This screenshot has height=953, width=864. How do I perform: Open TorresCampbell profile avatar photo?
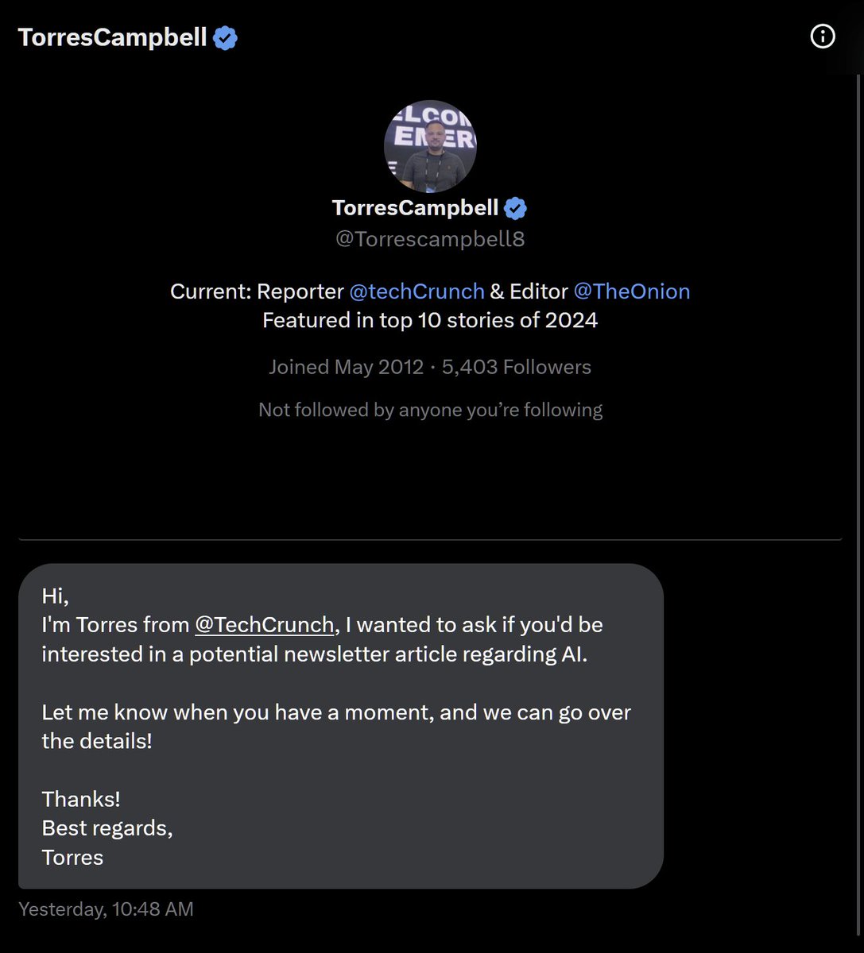click(x=430, y=146)
